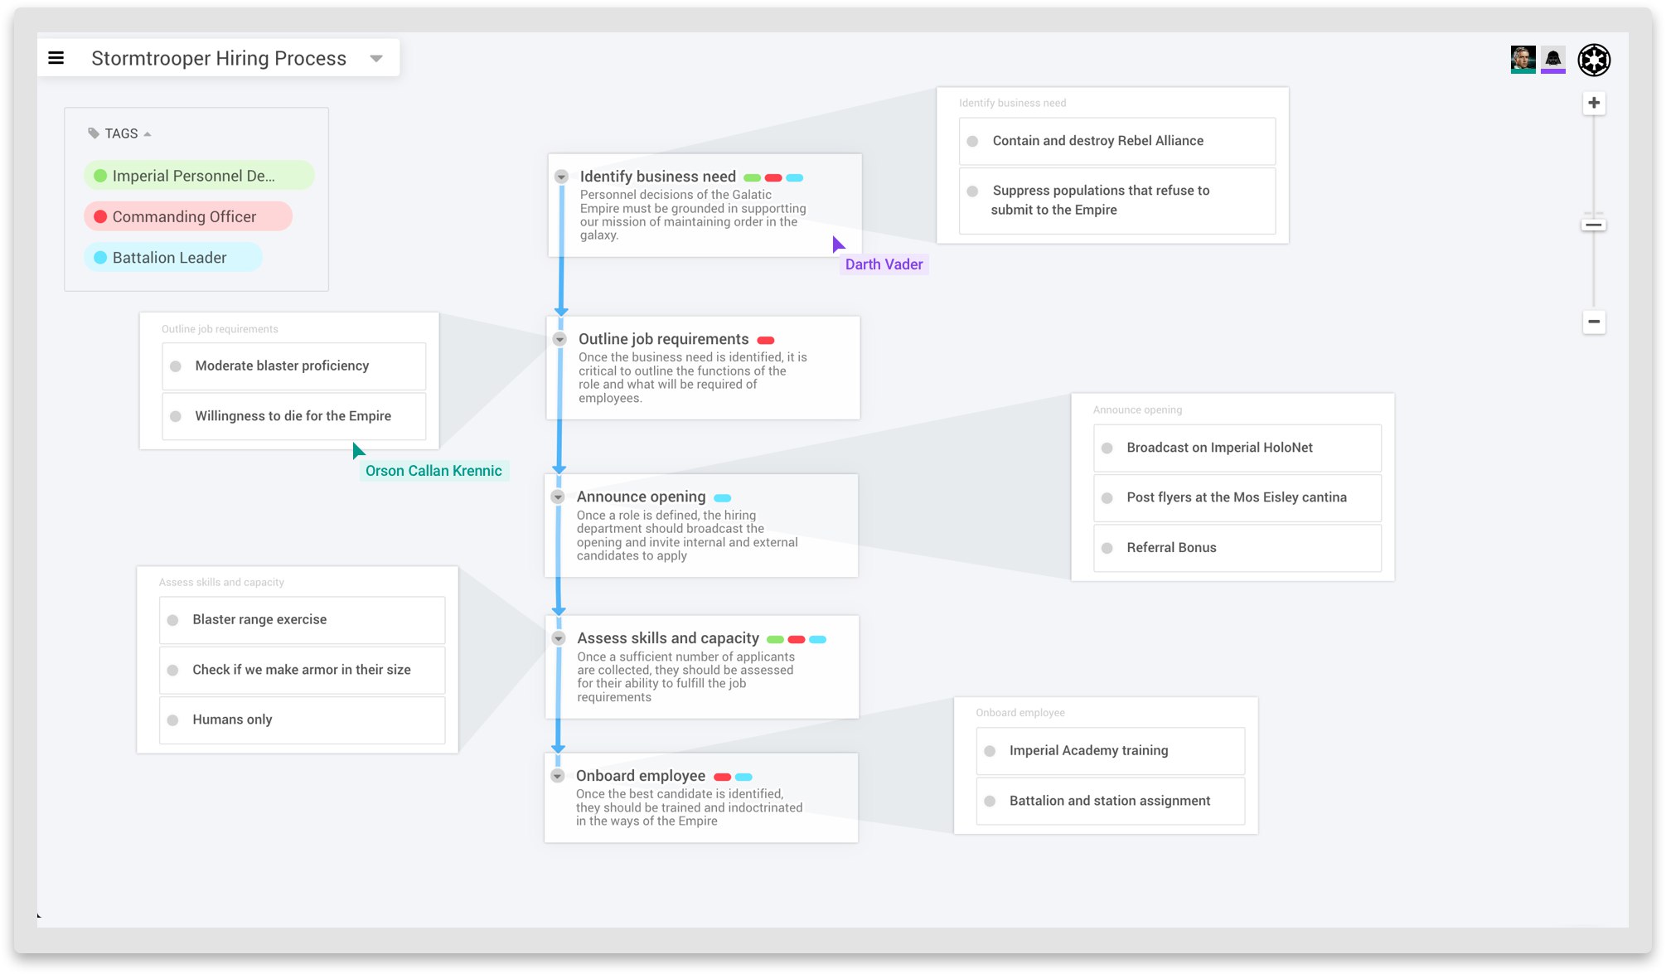Image resolution: width=1666 pixels, height=974 pixels.
Task: Click the Announce opening panel header label
Action: [x=1137, y=410]
